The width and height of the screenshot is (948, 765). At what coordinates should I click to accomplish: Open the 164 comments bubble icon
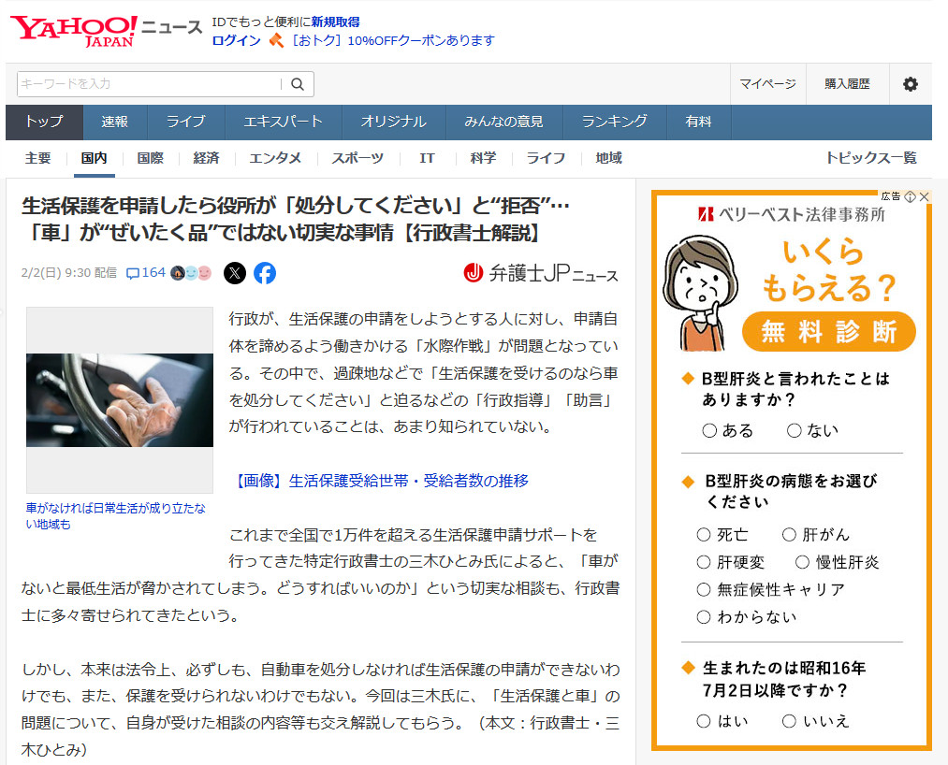pyautogui.click(x=133, y=273)
